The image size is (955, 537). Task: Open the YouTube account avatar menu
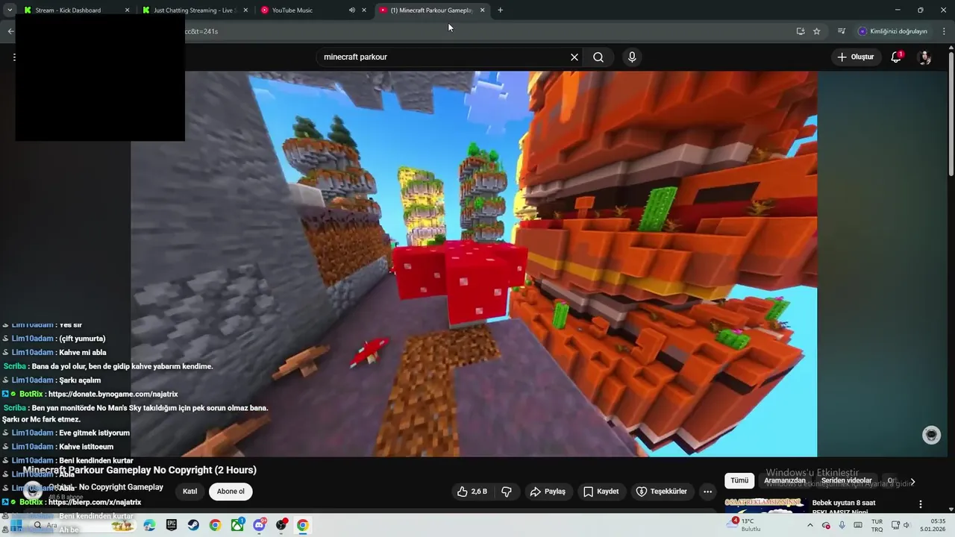click(x=924, y=57)
